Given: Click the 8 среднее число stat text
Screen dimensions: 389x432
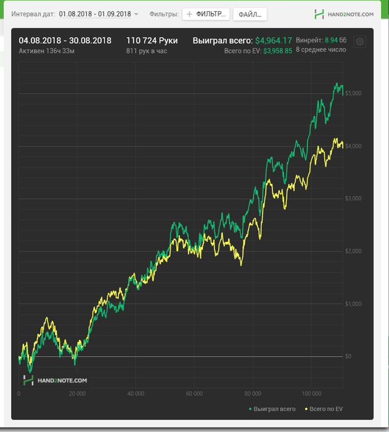Looking at the screenshot, I should pos(321,50).
